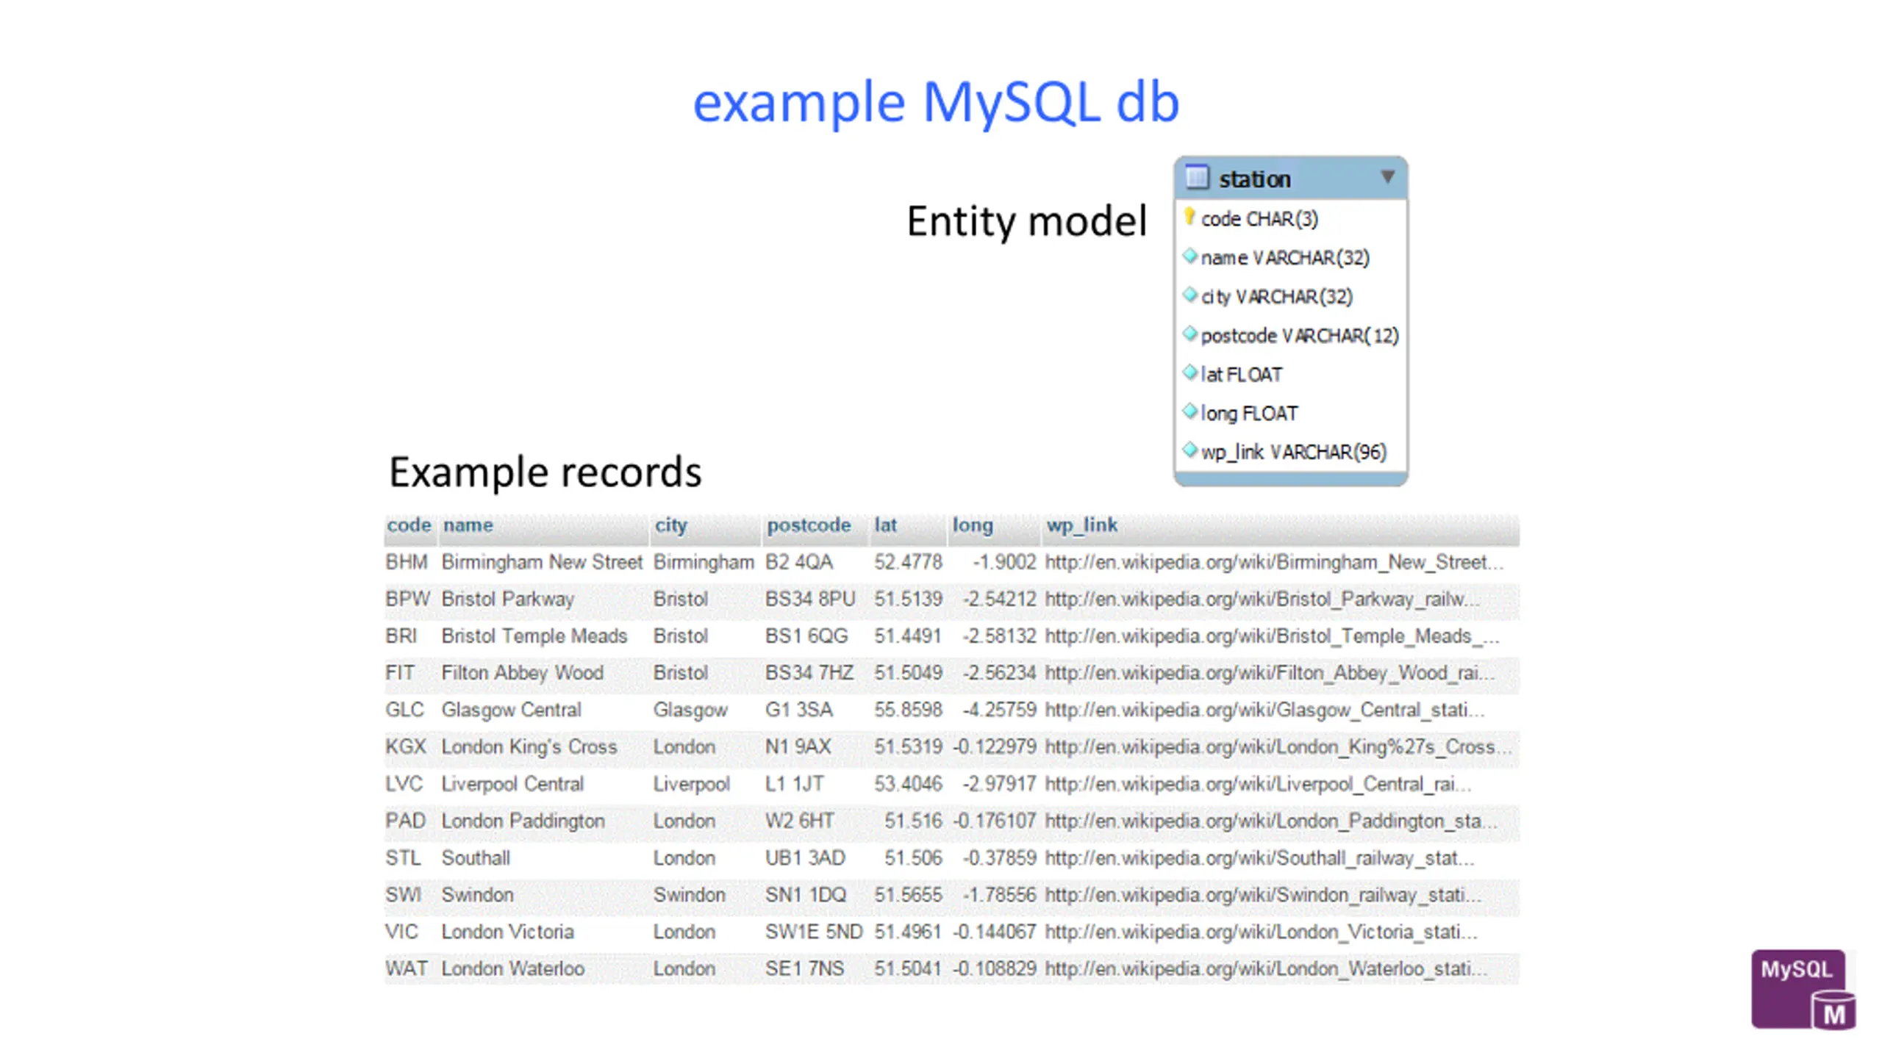1882x1058 pixels.
Task: Click the STL code cell
Action: [404, 858]
